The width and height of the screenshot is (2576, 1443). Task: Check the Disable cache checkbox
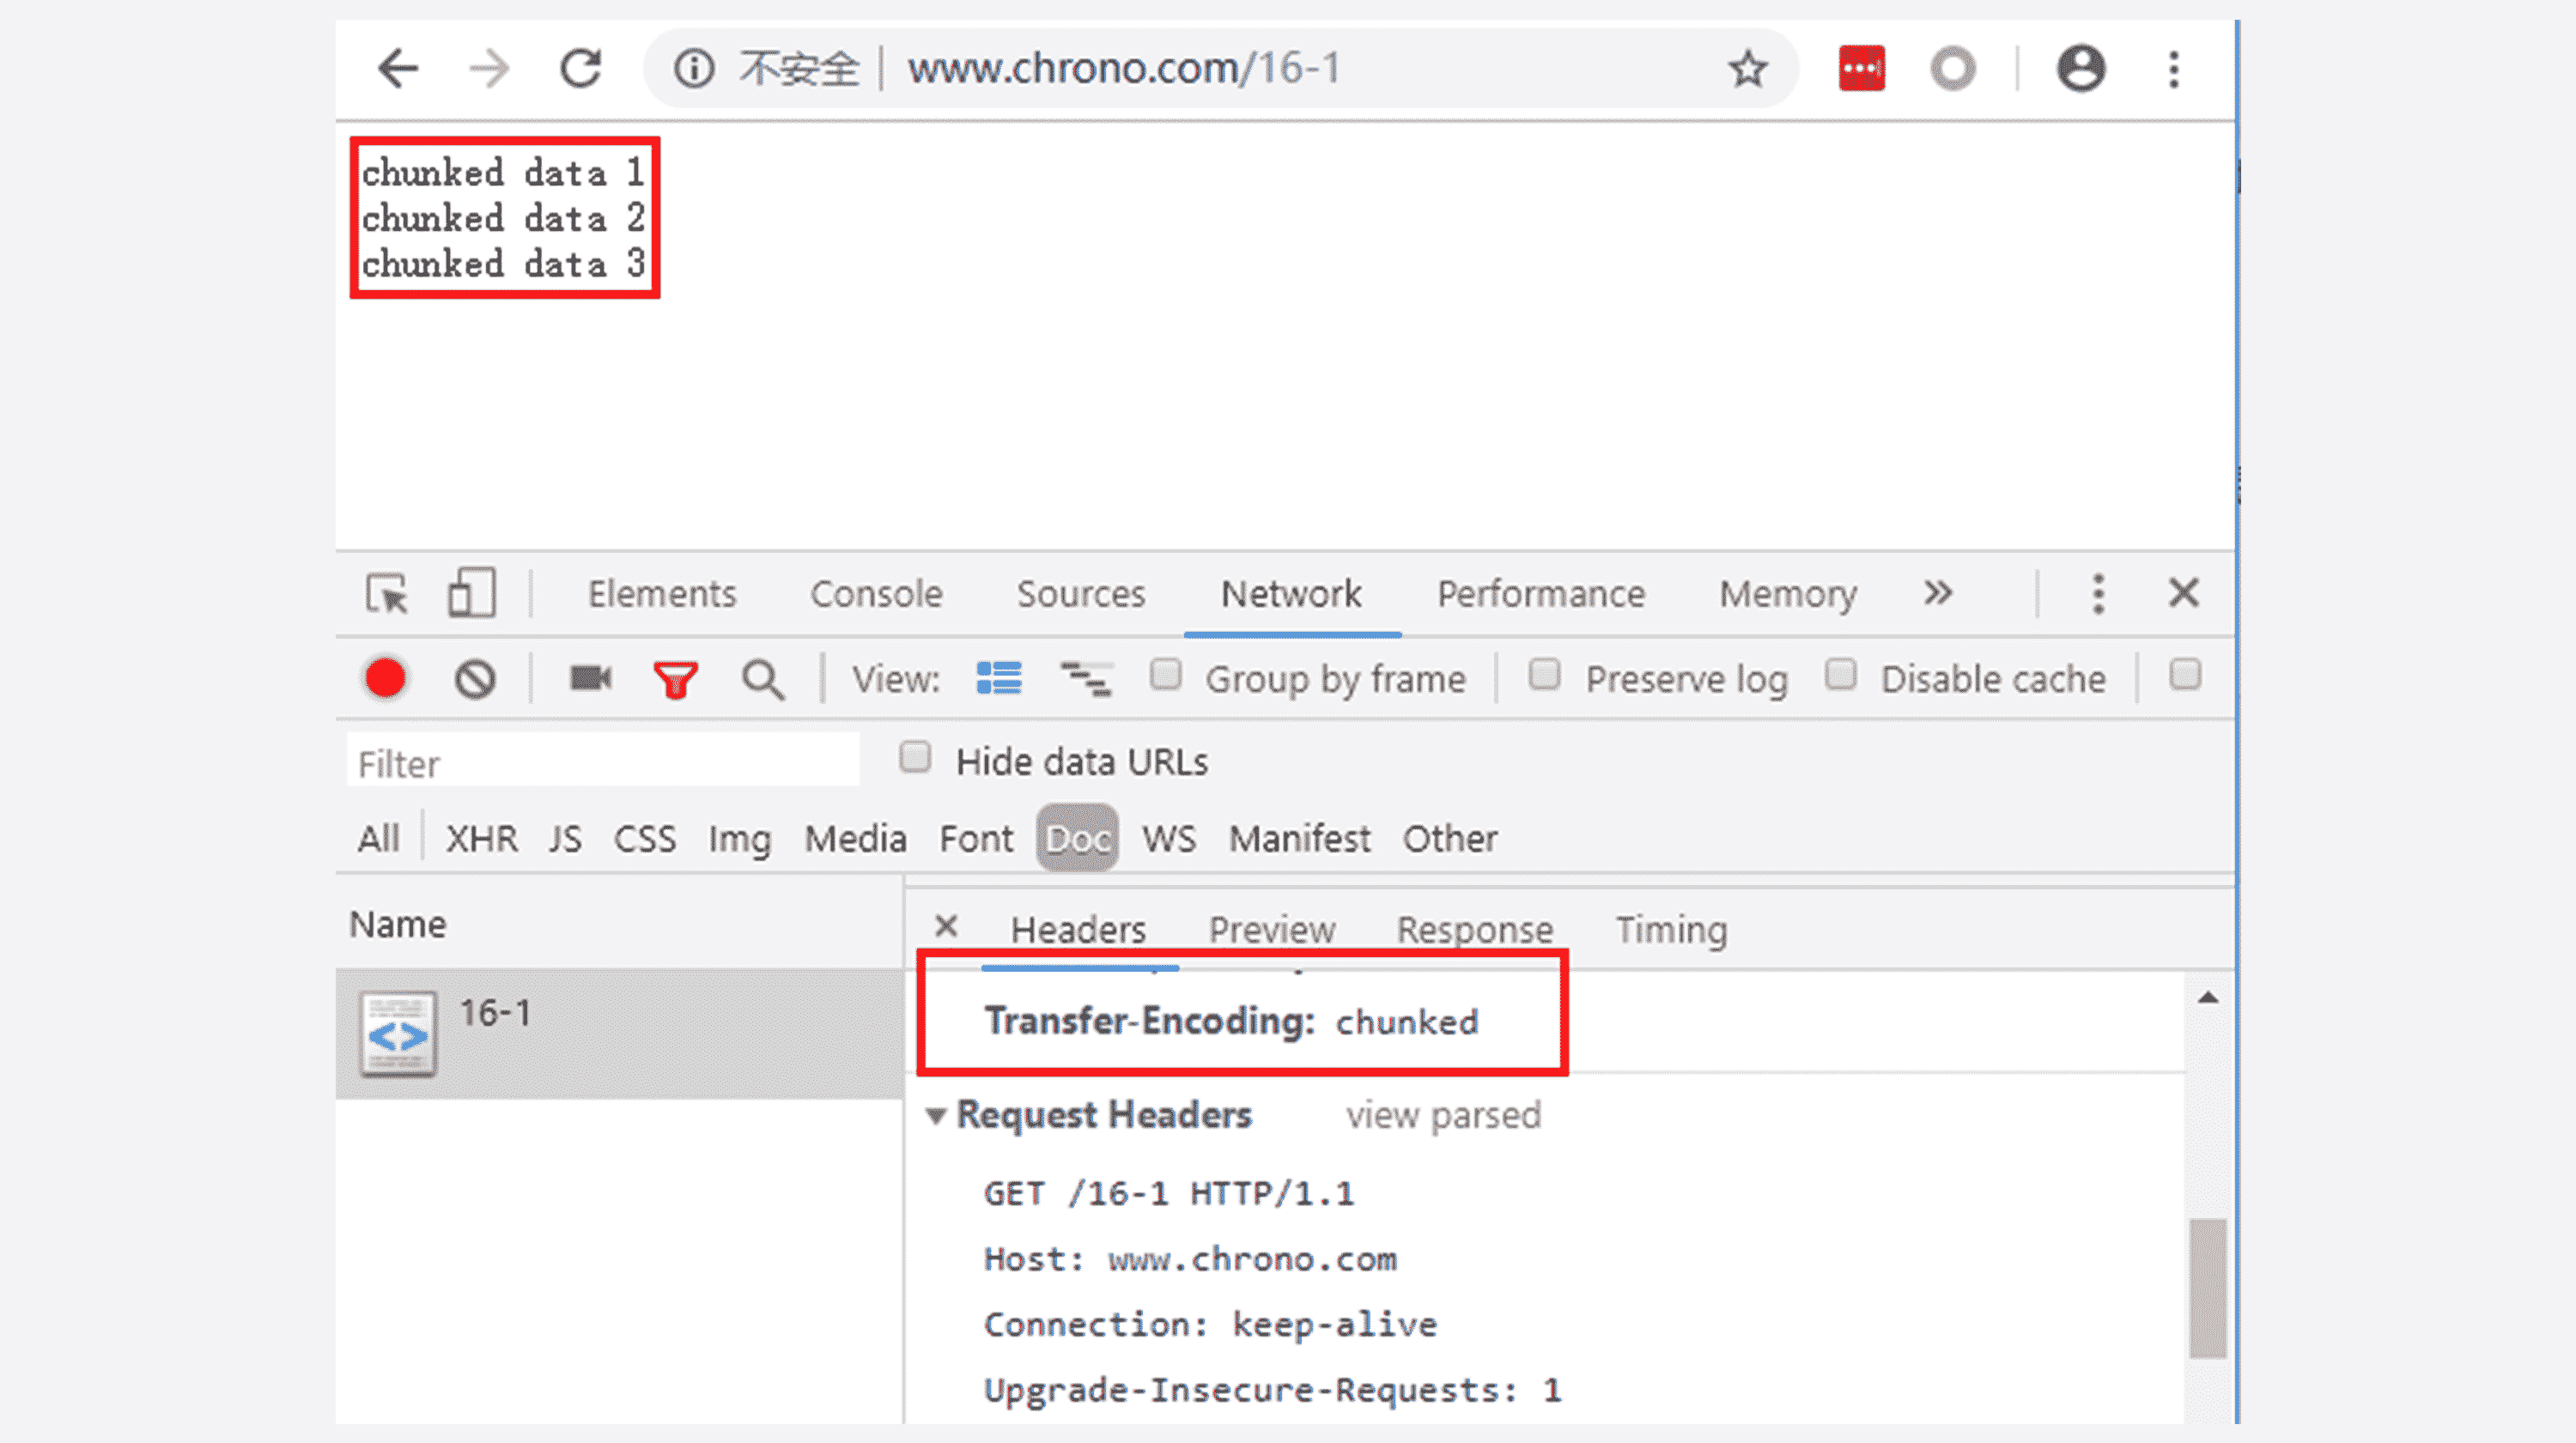point(1840,675)
